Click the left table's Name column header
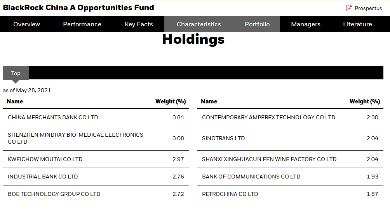 (x=15, y=101)
